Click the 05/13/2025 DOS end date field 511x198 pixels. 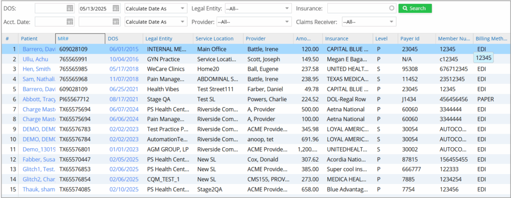point(95,8)
